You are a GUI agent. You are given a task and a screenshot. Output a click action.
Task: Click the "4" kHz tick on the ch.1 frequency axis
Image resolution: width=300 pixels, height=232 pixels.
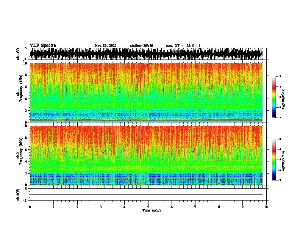tap(26, 99)
